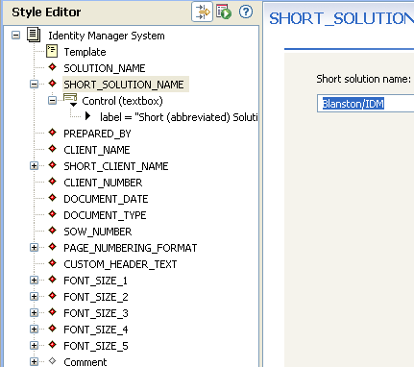Click the Identity Manager System document icon
Image resolution: width=414 pixels, height=367 pixels.
coord(34,35)
